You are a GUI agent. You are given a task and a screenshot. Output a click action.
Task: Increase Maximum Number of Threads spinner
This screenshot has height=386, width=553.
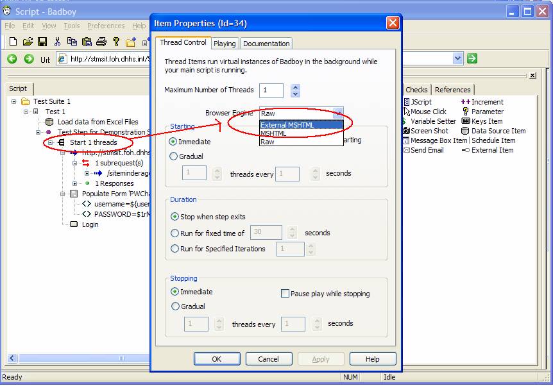[x=295, y=87]
